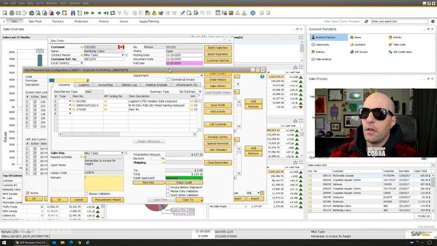Open settings gear next to search box
This screenshot has width=437, height=246.
coord(433,21)
